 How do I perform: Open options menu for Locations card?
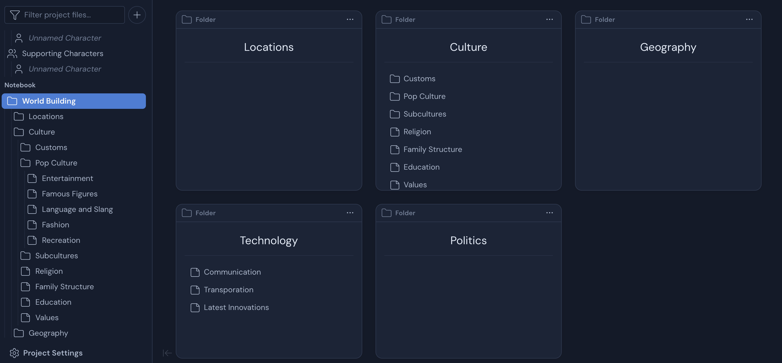pyautogui.click(x=350, y=19)
